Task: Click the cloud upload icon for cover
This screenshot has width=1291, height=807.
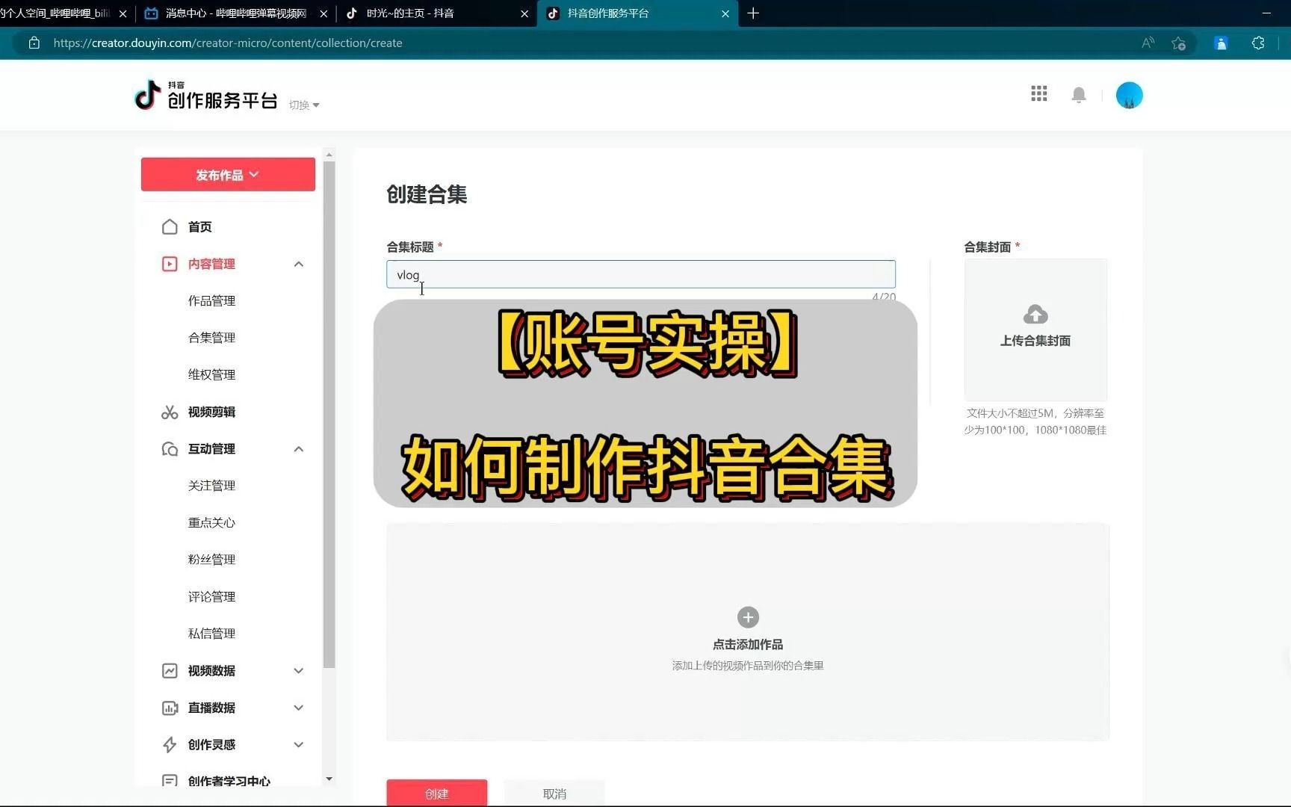Action: 1035,314
